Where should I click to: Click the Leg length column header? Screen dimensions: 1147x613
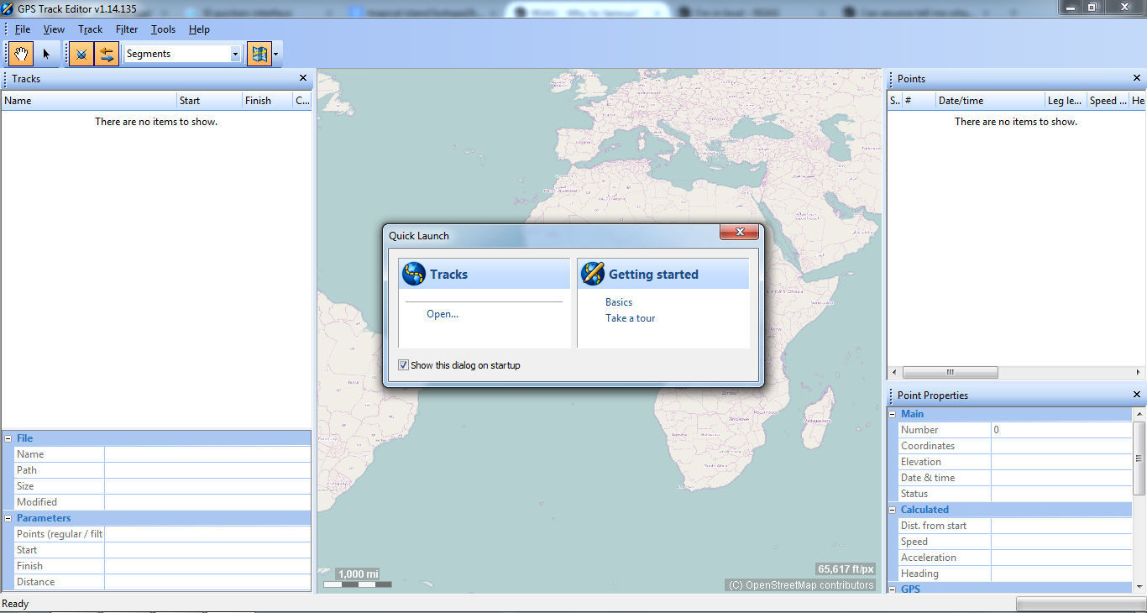coord(1066,101)
